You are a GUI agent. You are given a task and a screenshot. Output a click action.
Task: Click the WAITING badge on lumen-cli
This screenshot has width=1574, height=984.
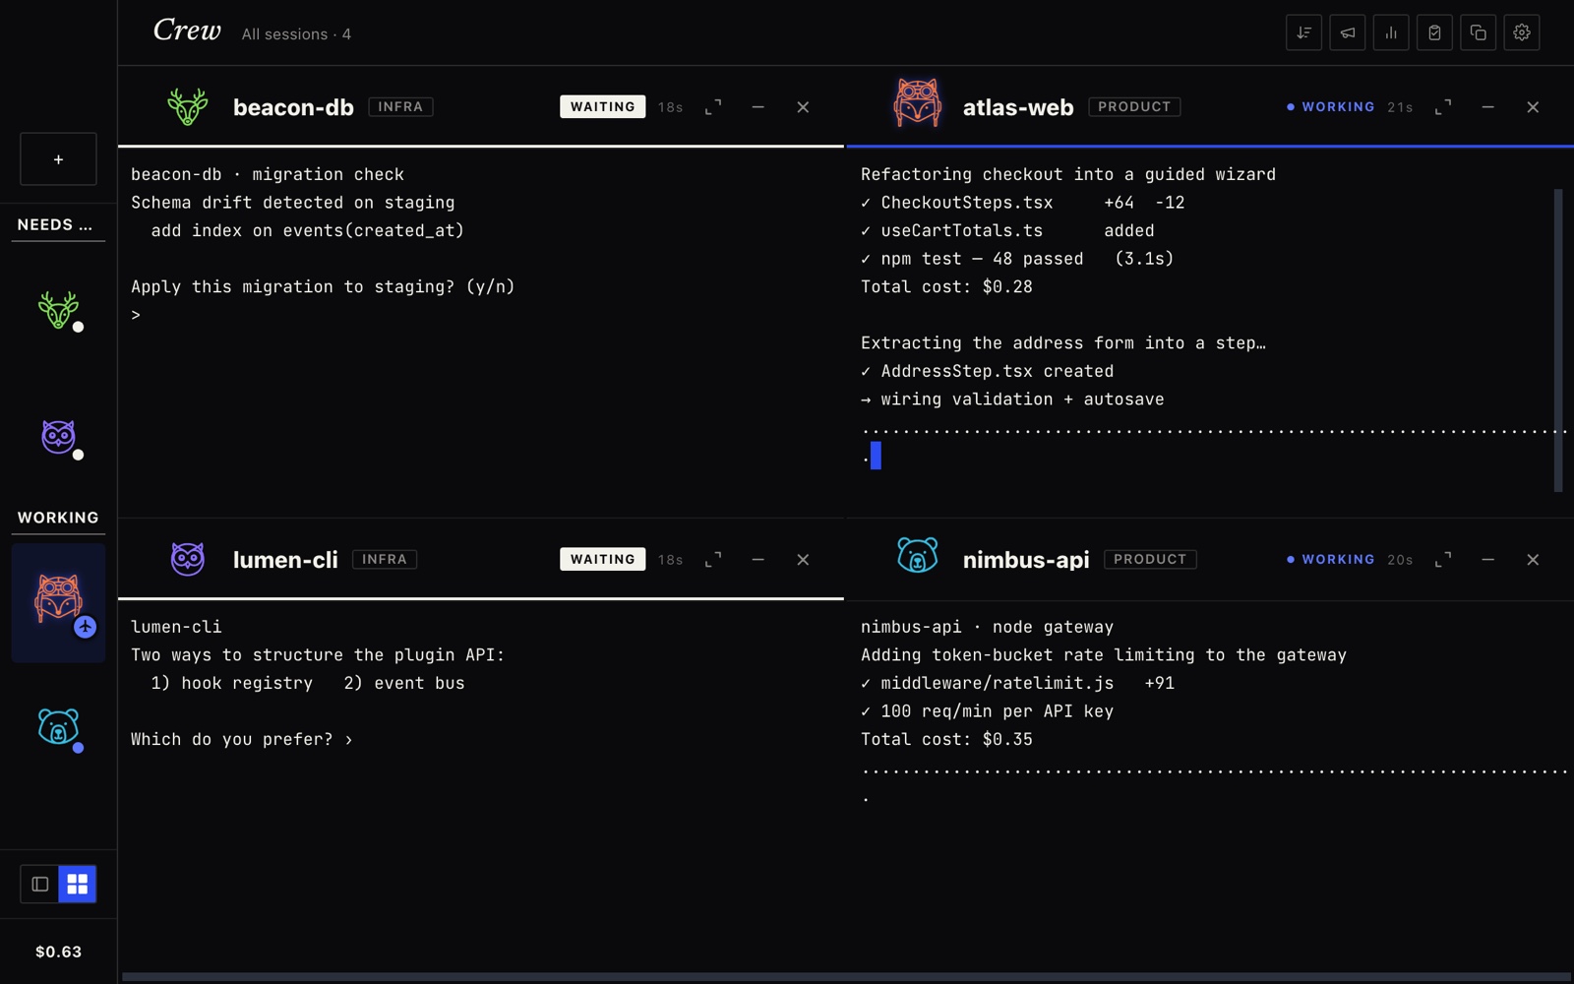coord(602,559)
